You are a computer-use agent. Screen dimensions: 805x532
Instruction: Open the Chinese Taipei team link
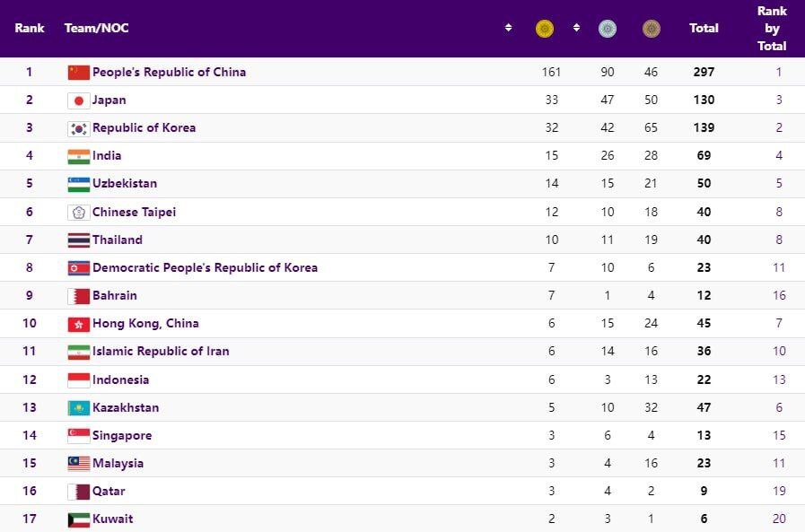click(x=134, y=213)
